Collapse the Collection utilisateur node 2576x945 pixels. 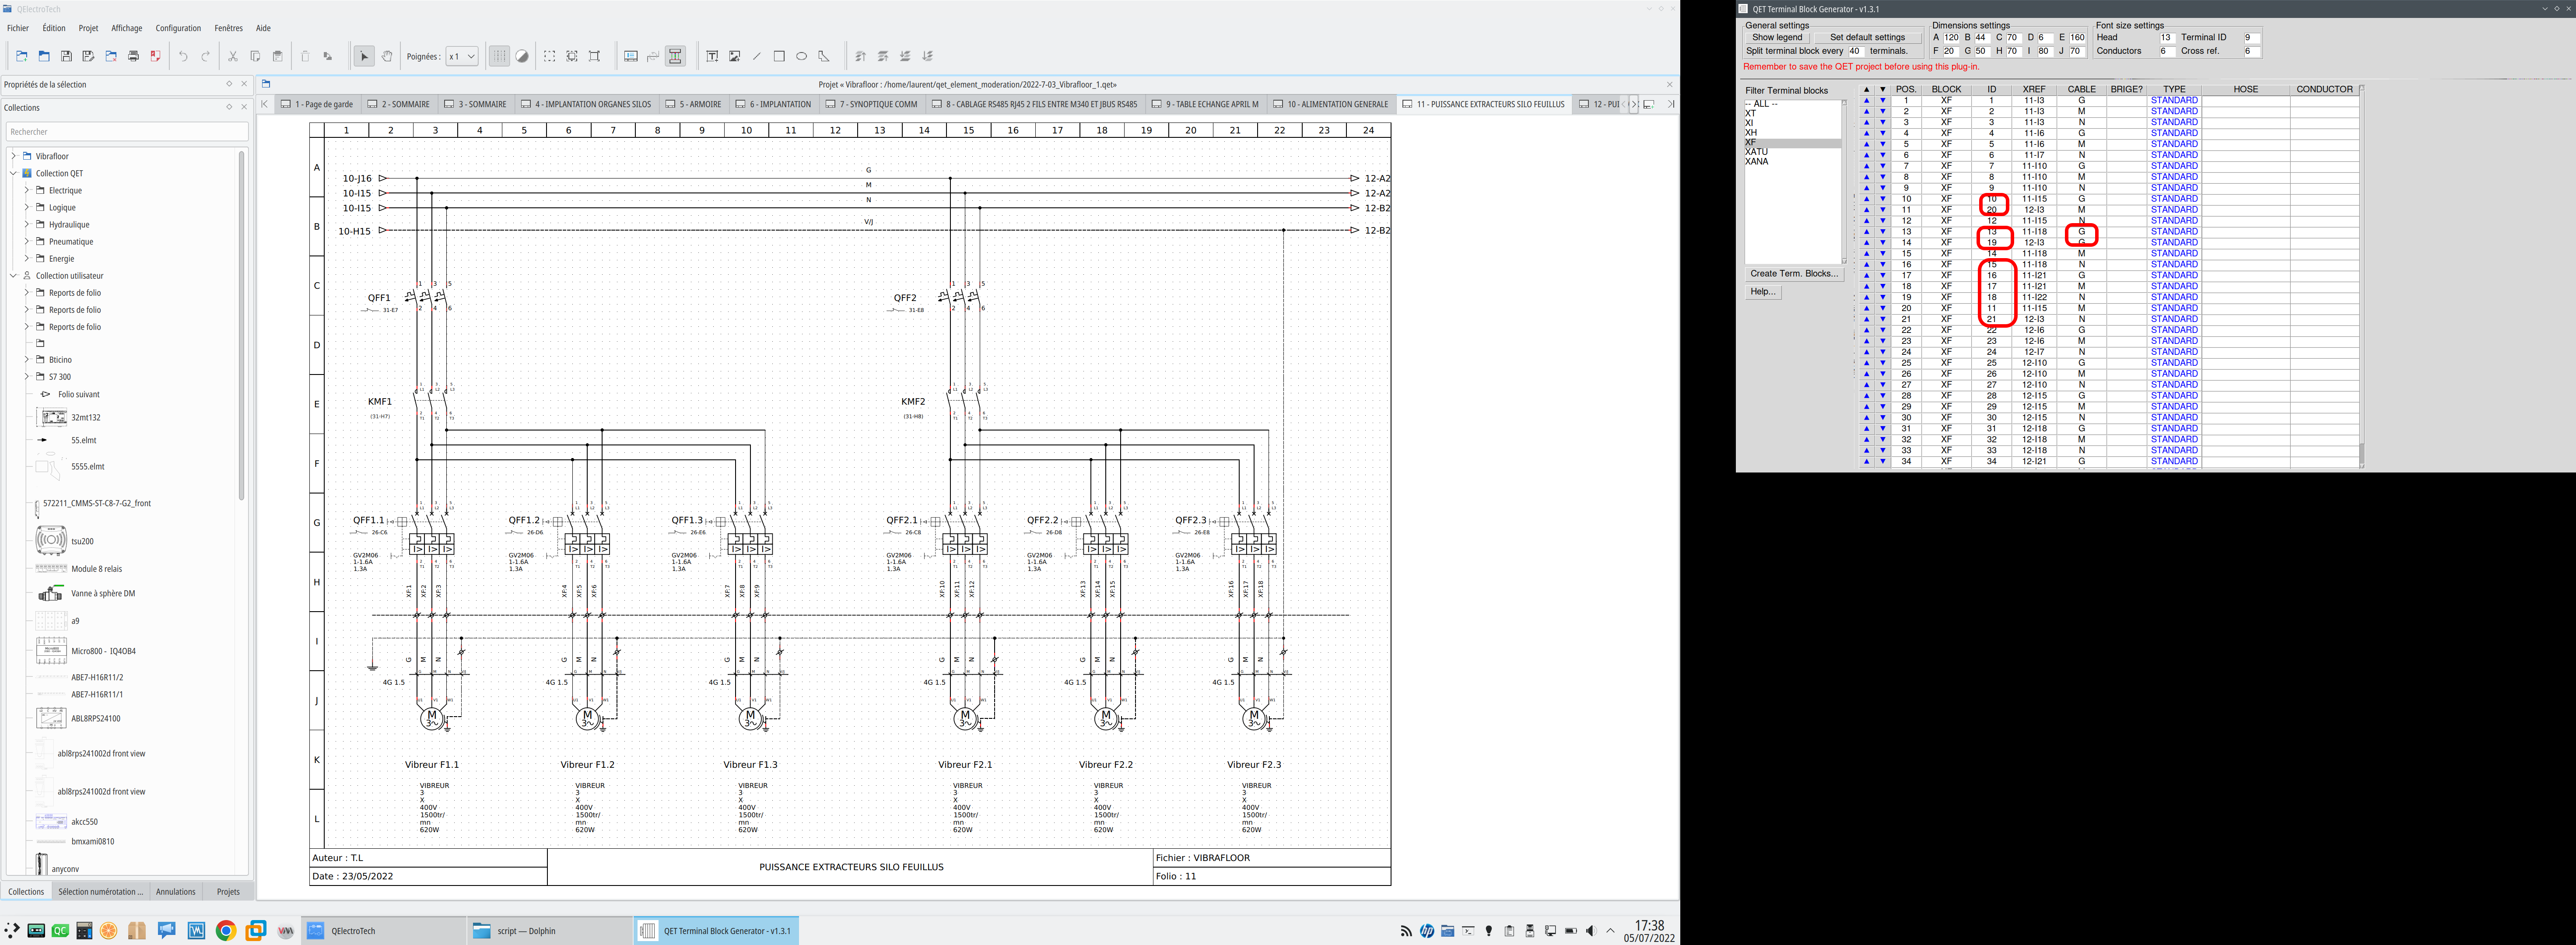(14, 275)
